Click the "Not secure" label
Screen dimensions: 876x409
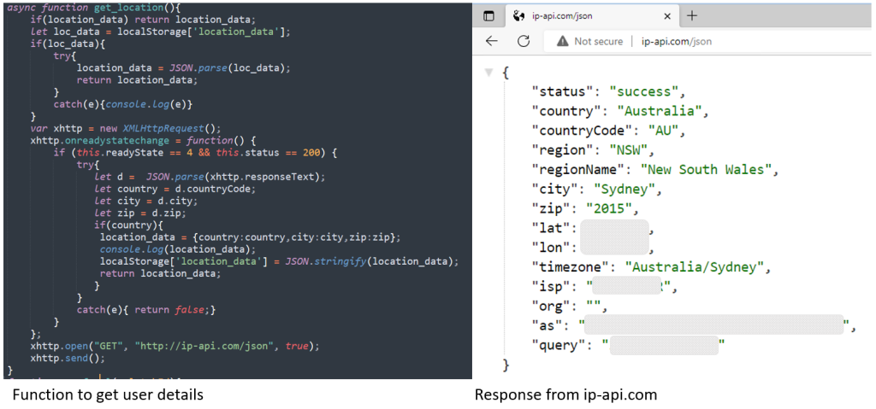point(598,41)
